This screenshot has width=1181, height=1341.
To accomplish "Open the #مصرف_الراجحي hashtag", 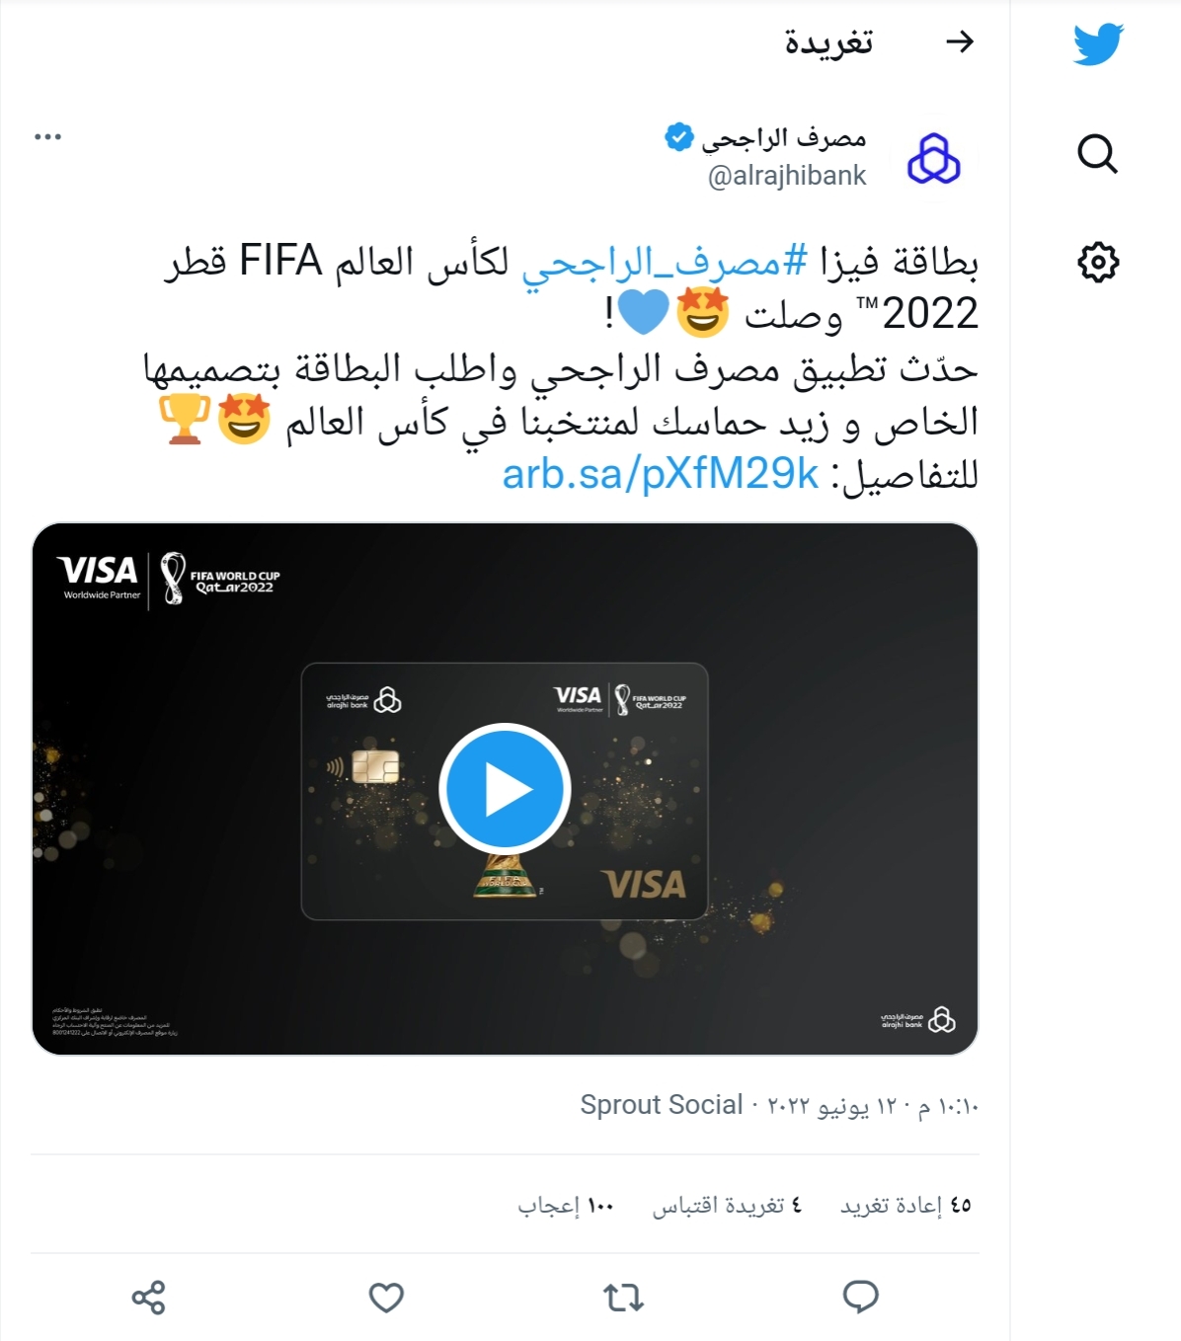I will [665, 262].
